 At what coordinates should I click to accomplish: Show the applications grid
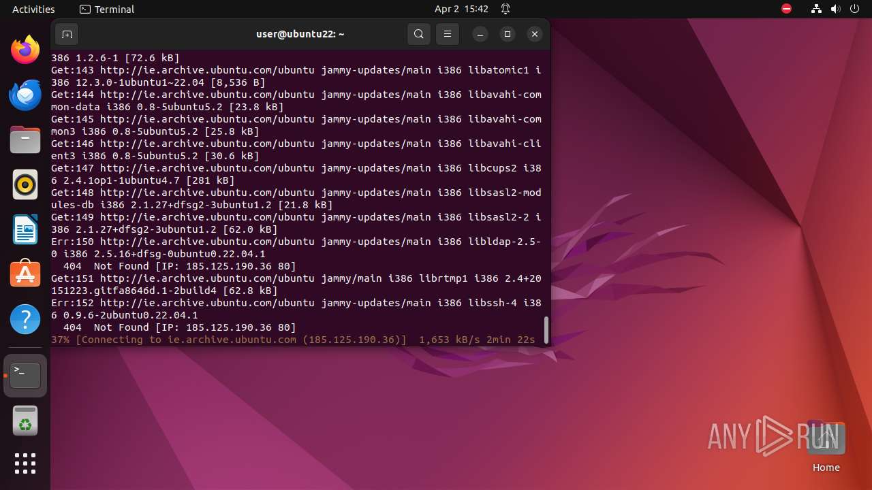coord(25,463)
